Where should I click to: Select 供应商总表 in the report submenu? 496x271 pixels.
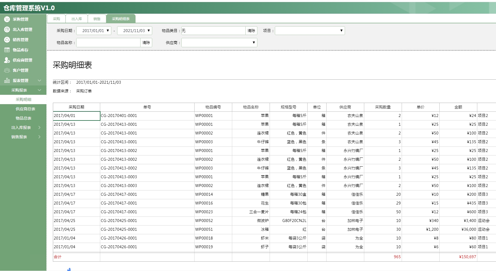point(25,109)
